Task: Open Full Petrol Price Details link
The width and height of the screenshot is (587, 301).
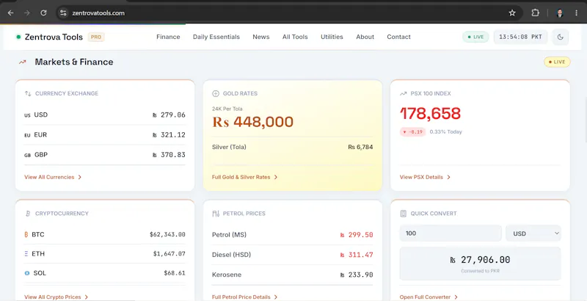Action: coord(245,297)
